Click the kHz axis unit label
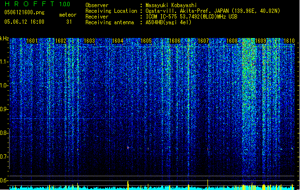 (x=4, y=38)
